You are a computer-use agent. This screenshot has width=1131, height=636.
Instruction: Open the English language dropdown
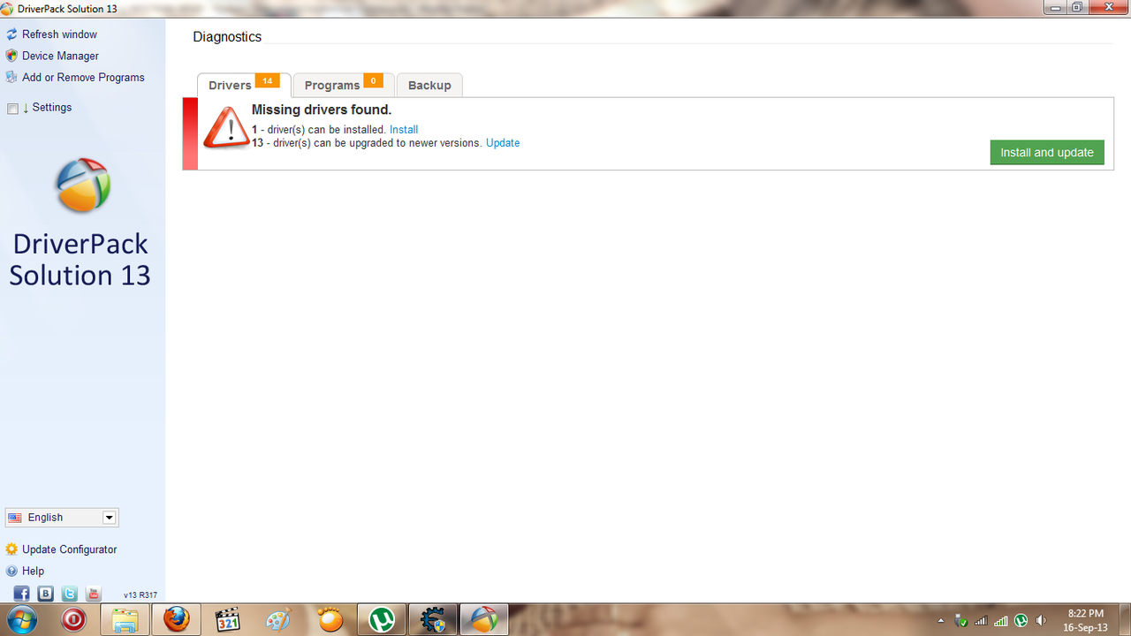click(x=62, y=518)
